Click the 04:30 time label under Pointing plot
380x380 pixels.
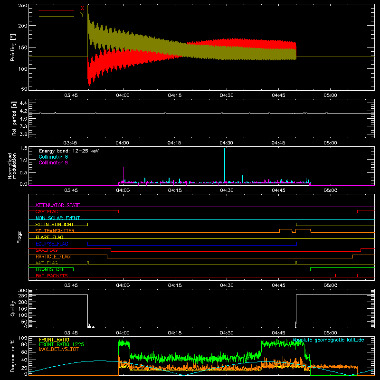tap(227, 95)
